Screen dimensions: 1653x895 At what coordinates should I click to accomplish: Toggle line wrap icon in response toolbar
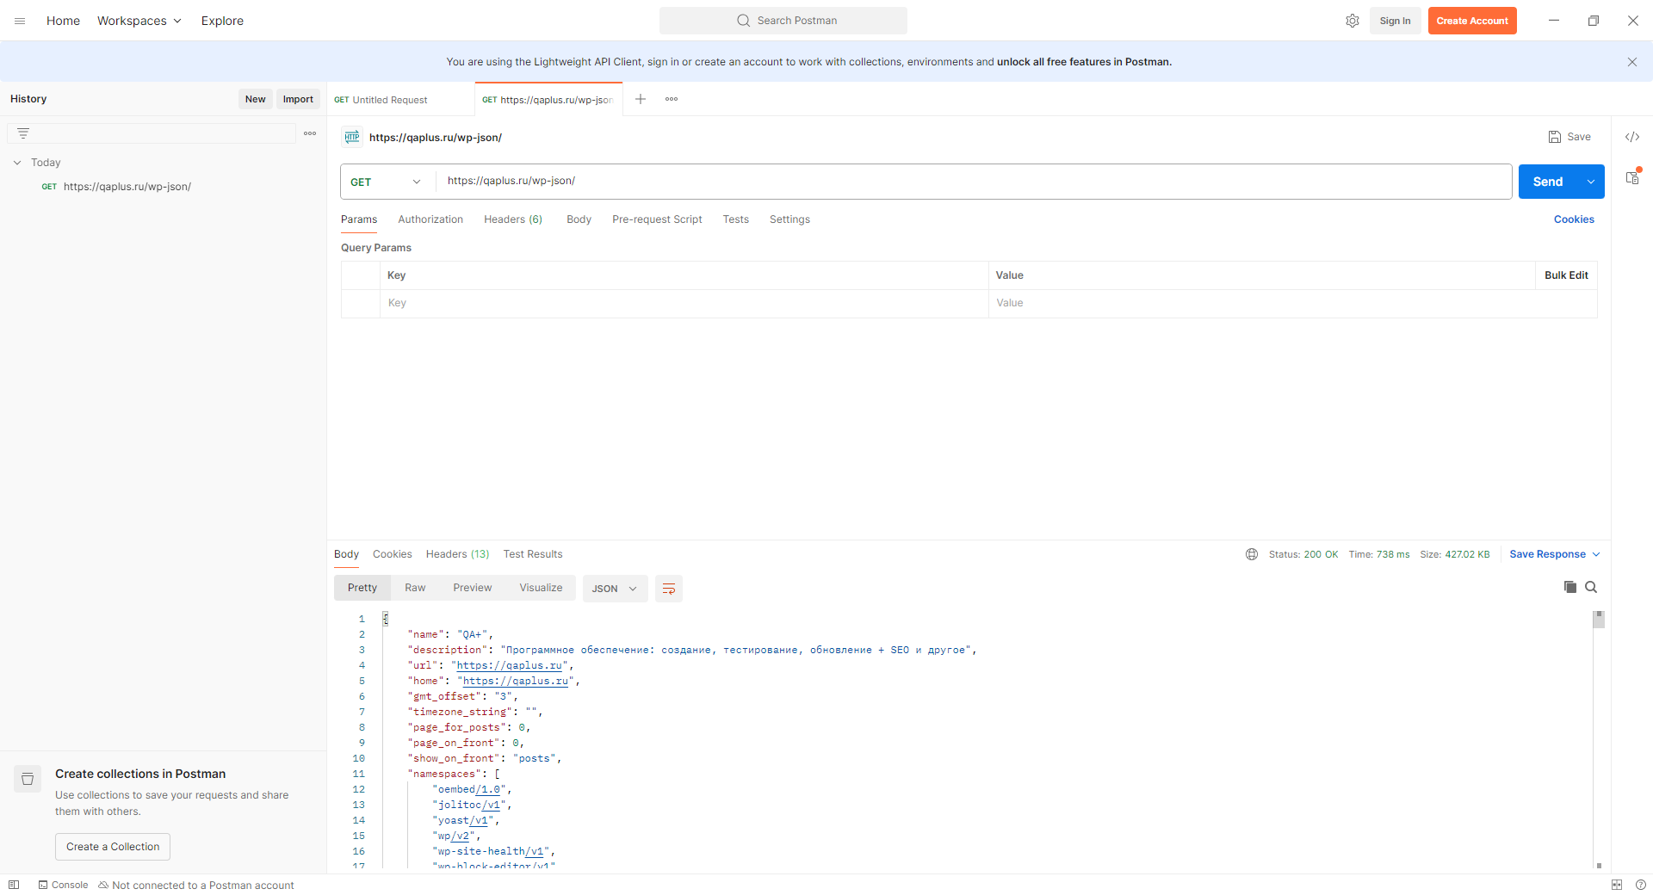pyautogui.click(x=668, y=589)
